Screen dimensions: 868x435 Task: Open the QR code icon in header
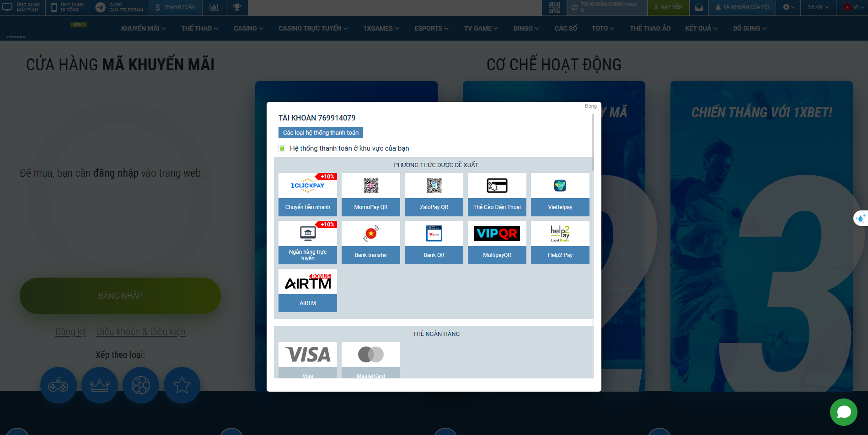pos(554,7)
